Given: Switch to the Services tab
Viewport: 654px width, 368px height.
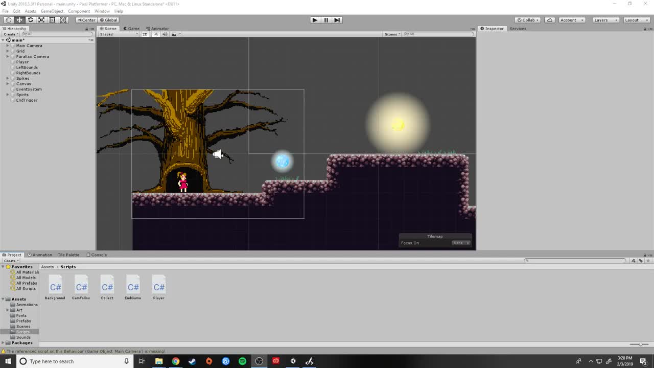Looking at the screenshot, I should click(518, 29).
